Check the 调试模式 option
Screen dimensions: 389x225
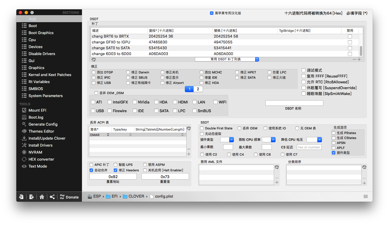coord(304,70)
